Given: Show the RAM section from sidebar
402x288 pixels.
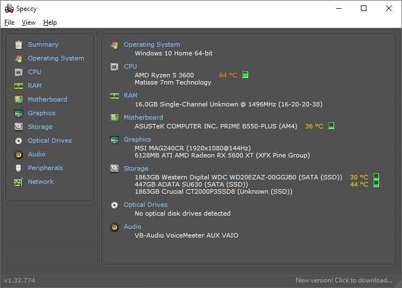Looking at the screenshot, I should 35,86.
